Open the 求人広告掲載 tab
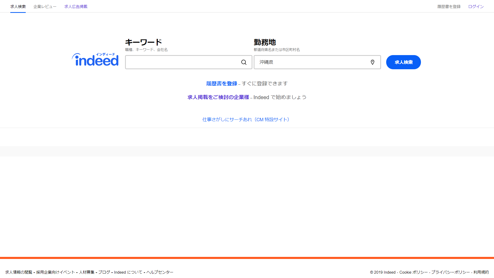 pos(76,6)
